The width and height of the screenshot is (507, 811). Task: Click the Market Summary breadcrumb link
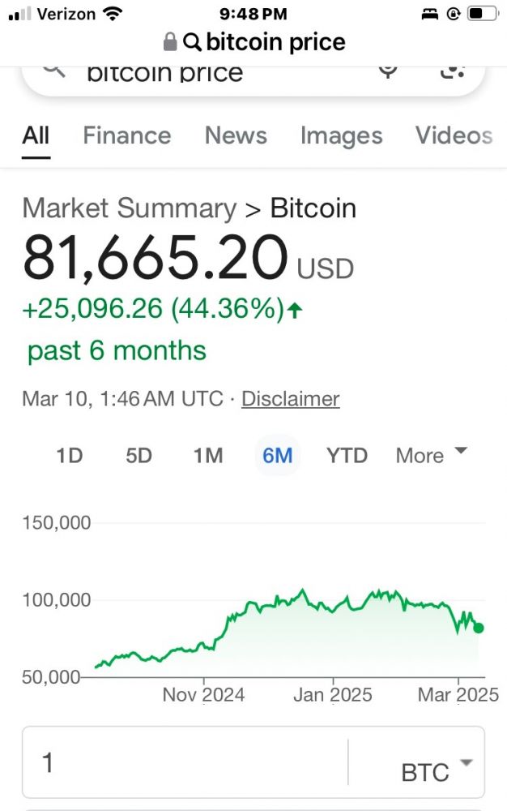129,208
